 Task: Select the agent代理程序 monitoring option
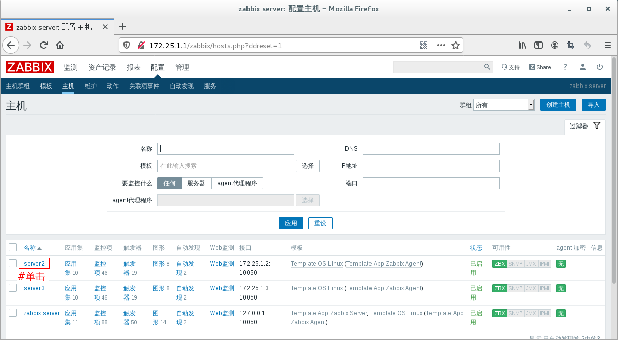(x=237, y=183)
